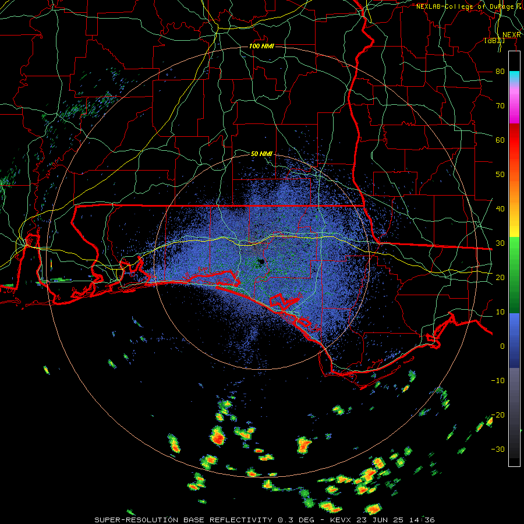This screenshot has width=524, height=524.
Task: Click the 20 value on the dBZ scale
Action: [x=500, y=277]
